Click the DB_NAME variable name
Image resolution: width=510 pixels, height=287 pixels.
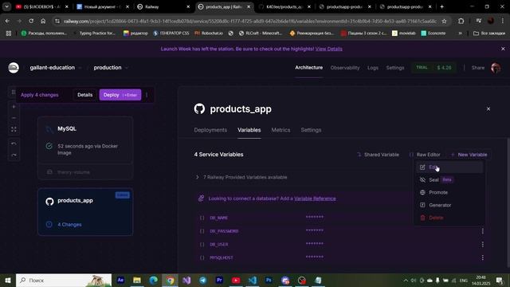pos(218,218)
